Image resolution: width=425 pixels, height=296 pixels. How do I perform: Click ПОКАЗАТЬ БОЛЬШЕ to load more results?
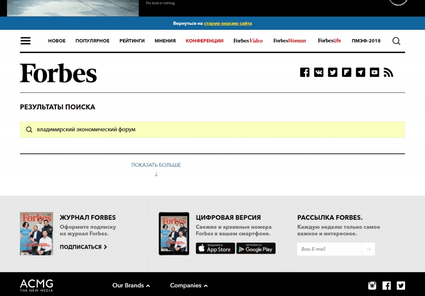pyautogui.click(x=156, y=165)
